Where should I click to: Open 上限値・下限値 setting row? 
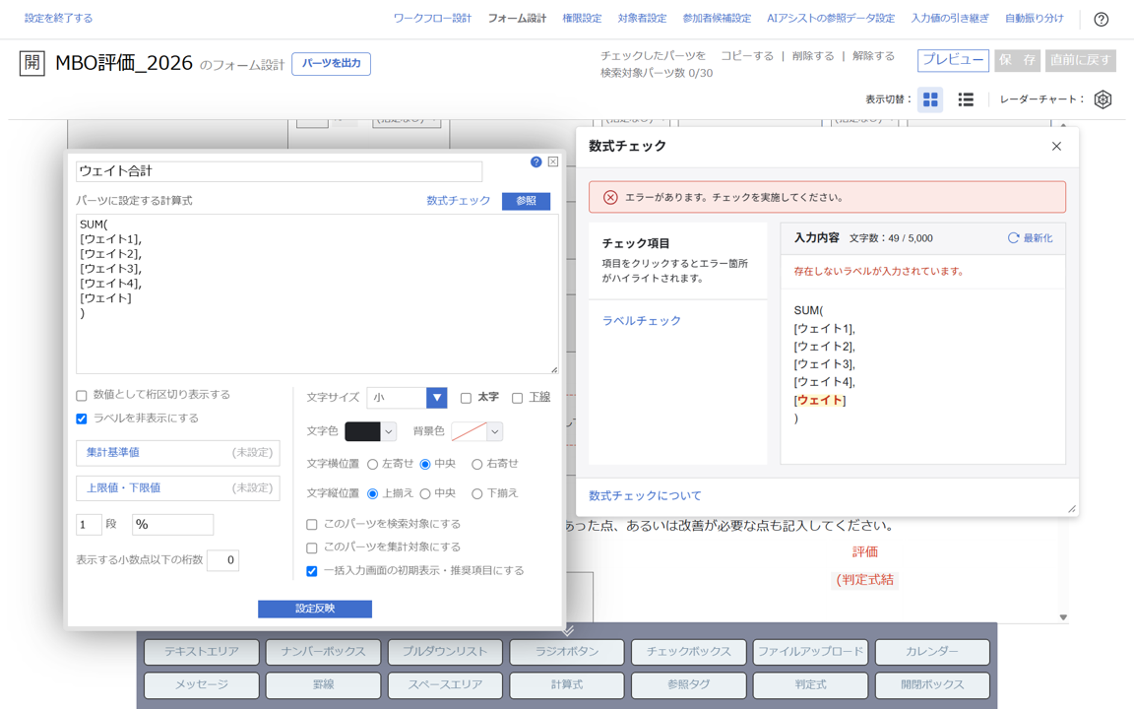[x=178, y=488]
